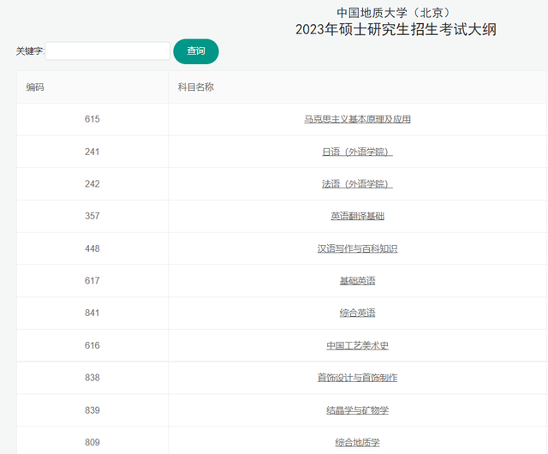Open the 英语翻译基础 link

357,216
